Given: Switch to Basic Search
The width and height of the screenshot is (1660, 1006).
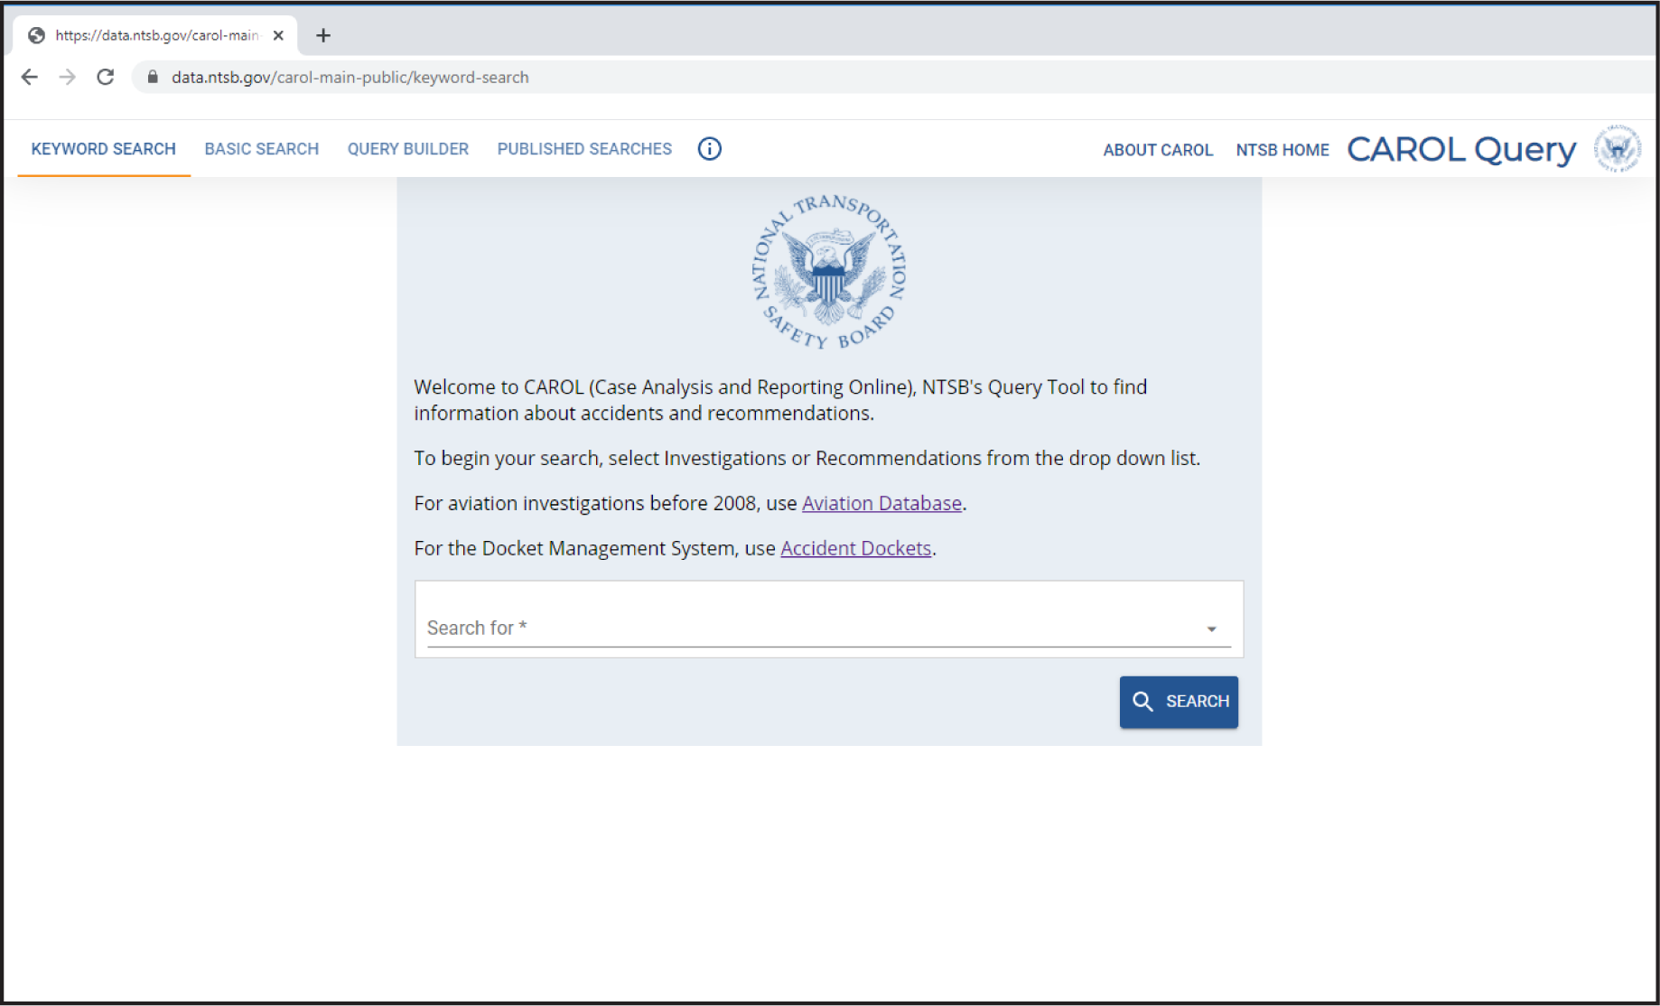Looking at the screenshot, I should pos(261,149).
